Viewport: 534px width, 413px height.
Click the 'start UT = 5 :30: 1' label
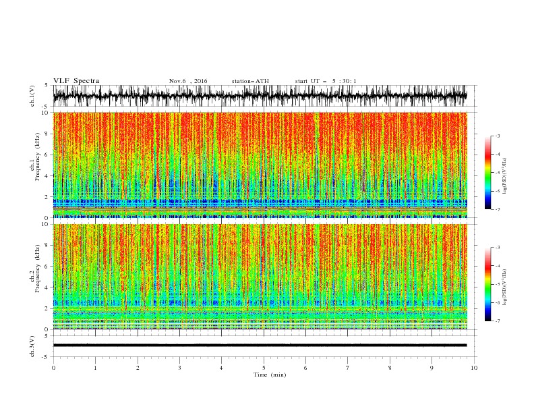(x=326, y=81)
